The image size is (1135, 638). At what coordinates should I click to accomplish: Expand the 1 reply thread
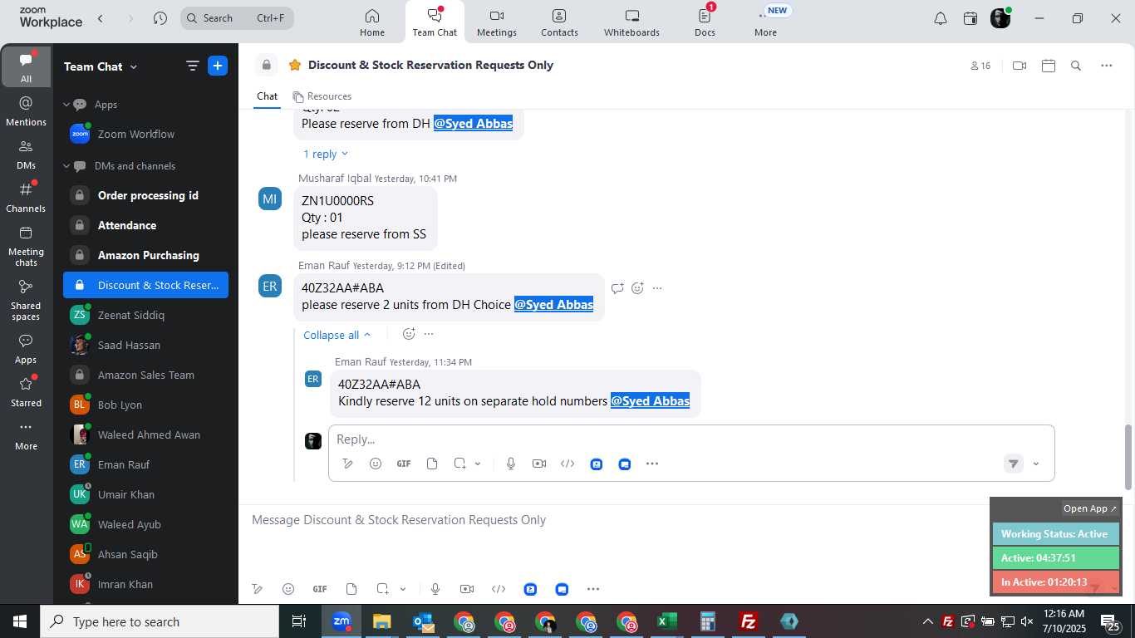[325, 154]
